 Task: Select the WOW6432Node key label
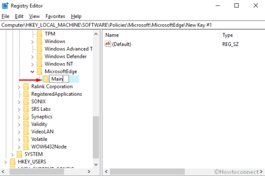49,147
